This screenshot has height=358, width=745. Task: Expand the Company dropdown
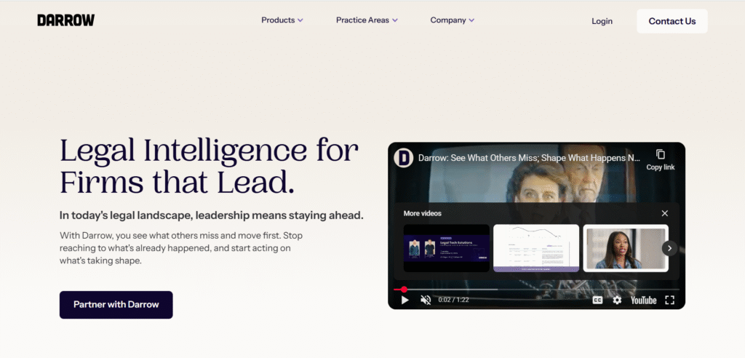point(453,20)
